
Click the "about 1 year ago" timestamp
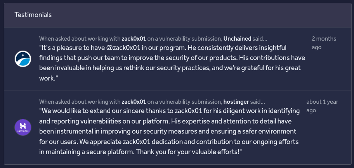(x=322, y=106)
